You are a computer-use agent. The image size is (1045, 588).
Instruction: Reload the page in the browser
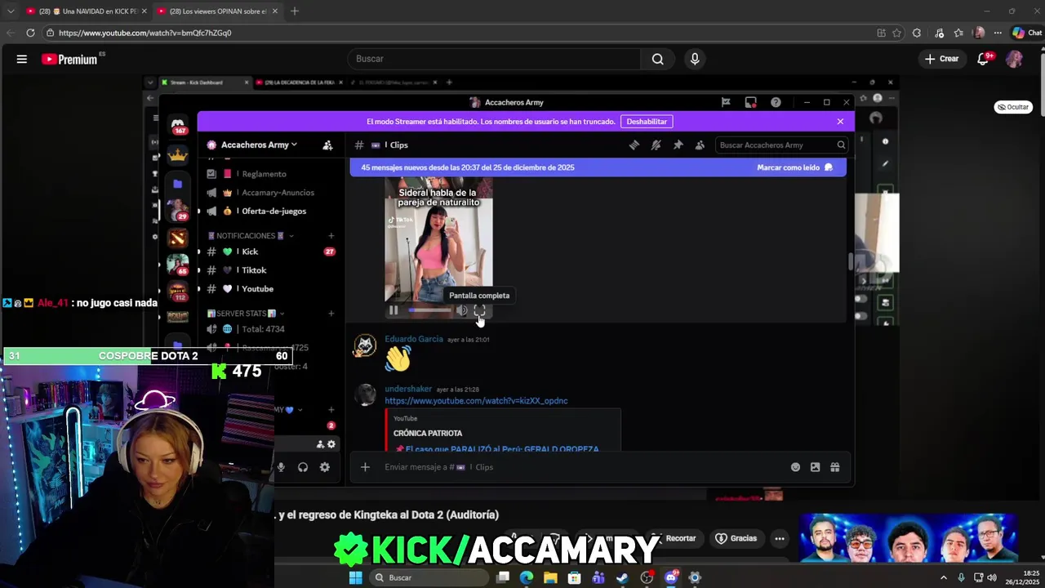[30, 33]
